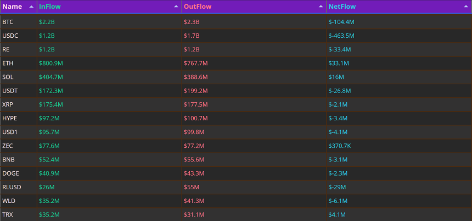Click the sort arrow in the Name header
This screenshot has width=472, height=221.
31,7
